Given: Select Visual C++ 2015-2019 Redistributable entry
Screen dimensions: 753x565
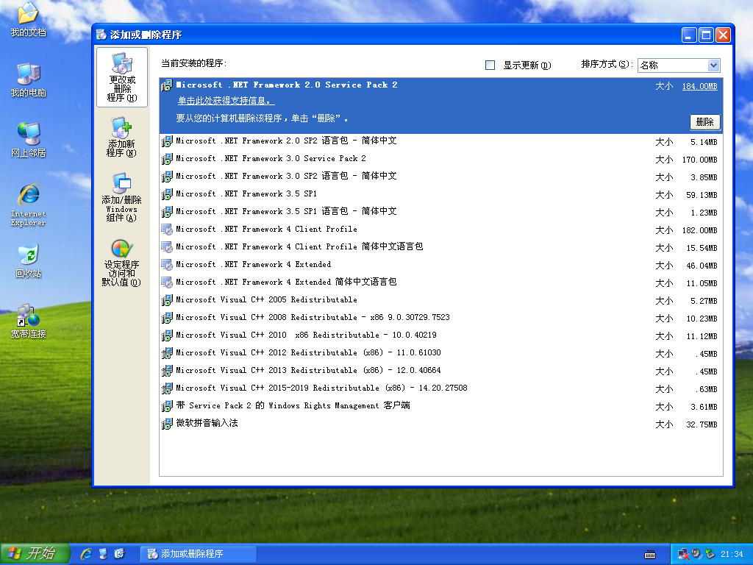Looking at the screenshot, I should tap(441, 388).
